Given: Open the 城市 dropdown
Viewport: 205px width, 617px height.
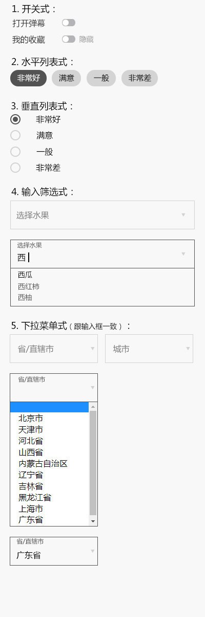Looking at the screenshot, I should click(149, 349).
